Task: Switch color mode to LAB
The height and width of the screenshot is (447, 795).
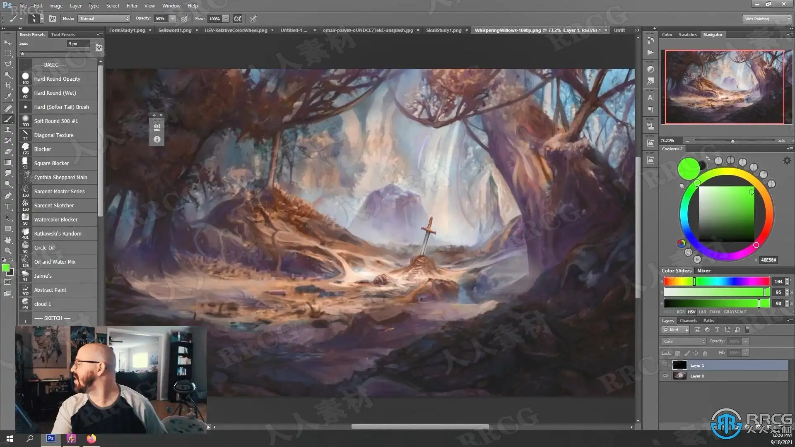Action: pyautogui.click(x=702, y=312)
